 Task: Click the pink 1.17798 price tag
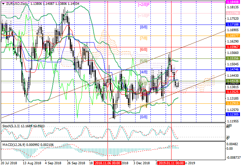(232, 13)
